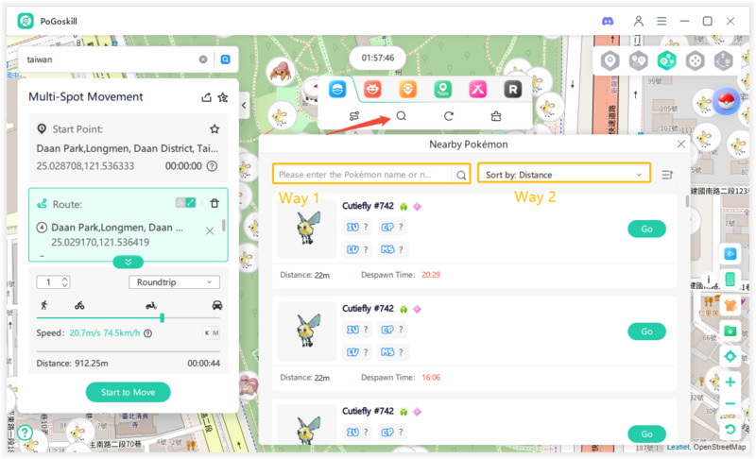This screenshot has width=756, height=459.
Task: Open the Discord icon in title bar
Action: click(607, 21)
